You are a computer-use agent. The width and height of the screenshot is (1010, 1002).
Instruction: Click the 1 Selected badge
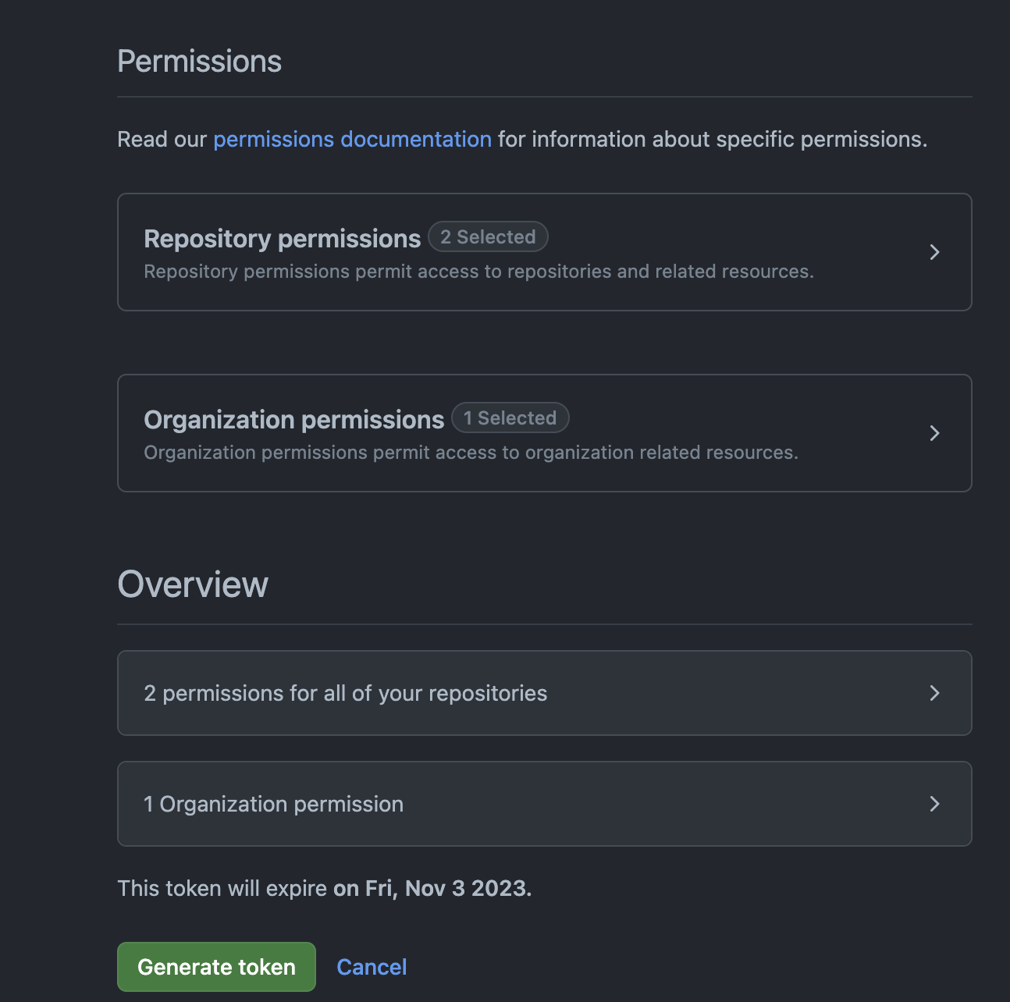click(x=510, y=418)
